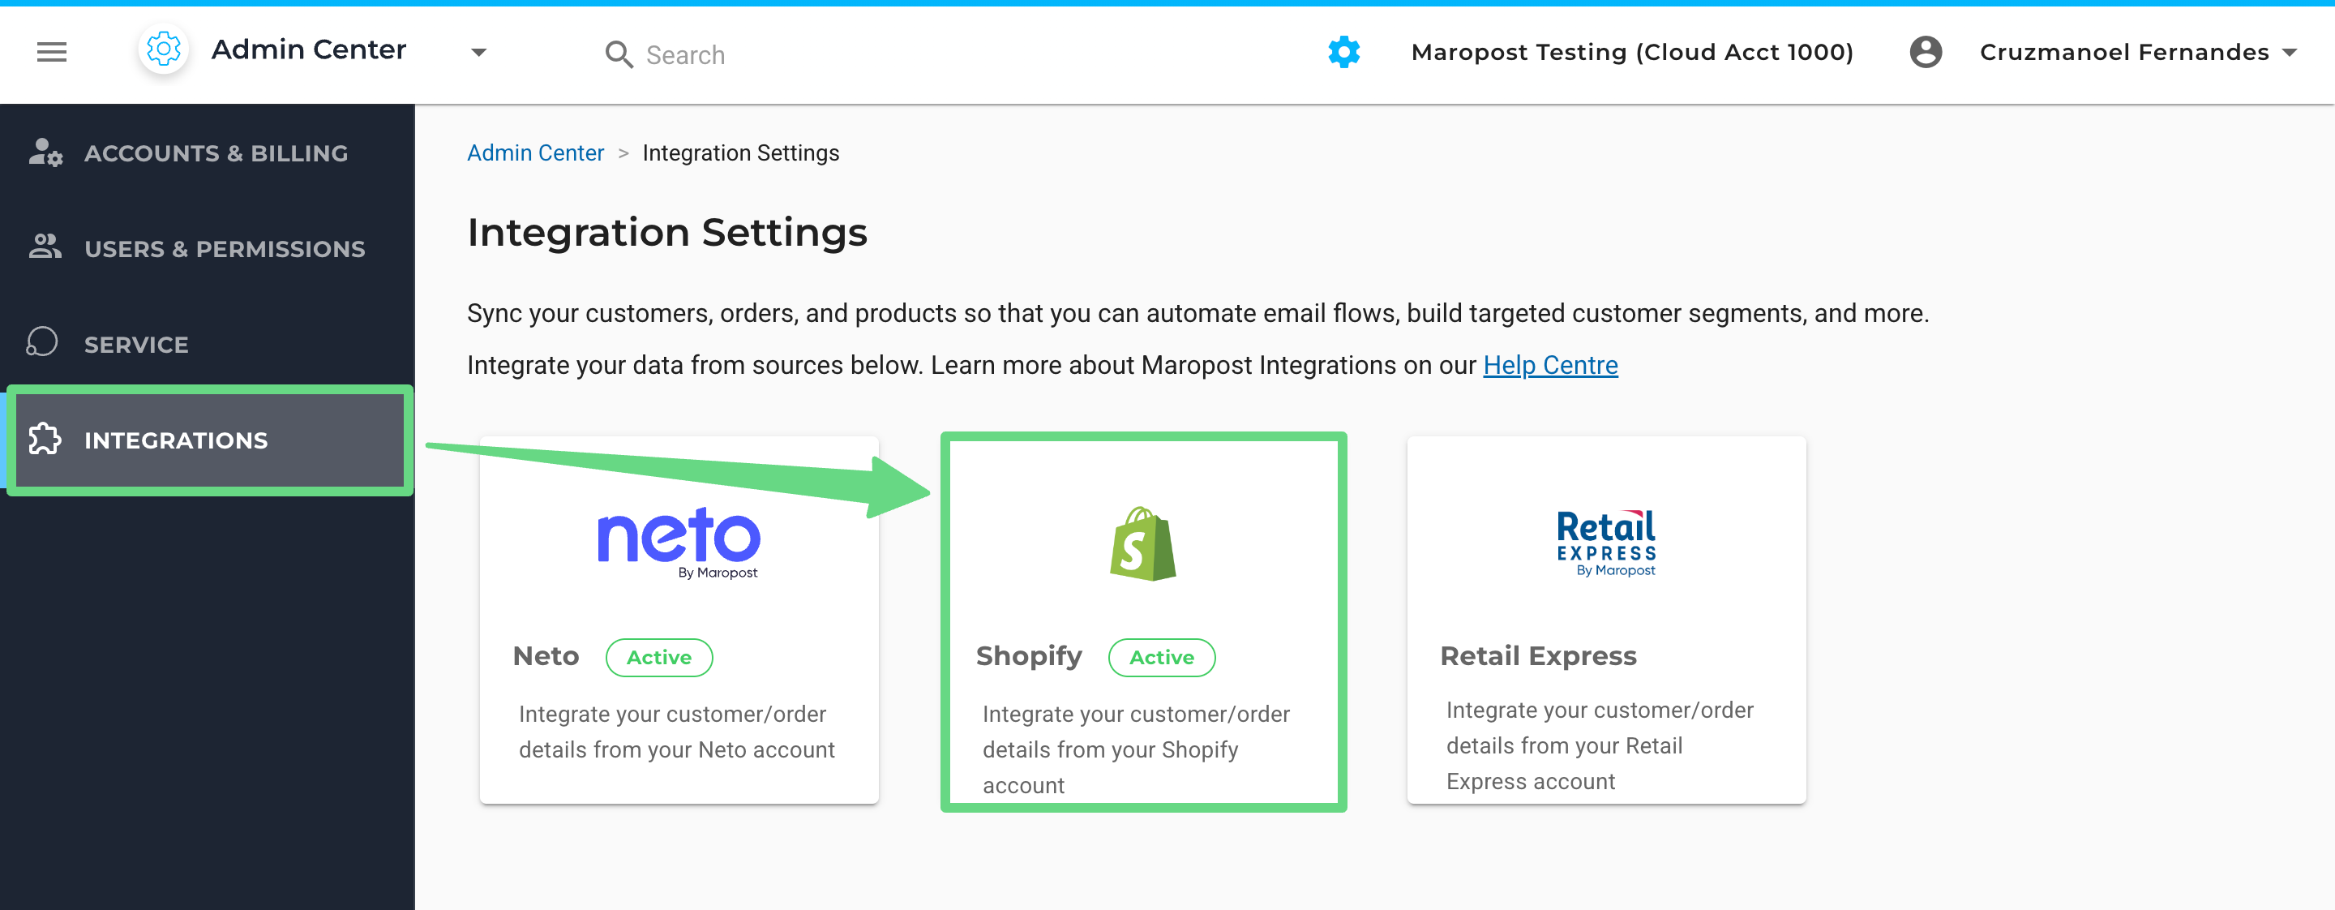Click the Neto account description text
This screenshot has height=910, width=2335.
coord(676,732)
